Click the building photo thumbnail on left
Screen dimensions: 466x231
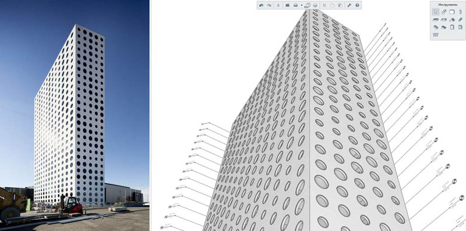pyautogui.click(x=75, y=115)
